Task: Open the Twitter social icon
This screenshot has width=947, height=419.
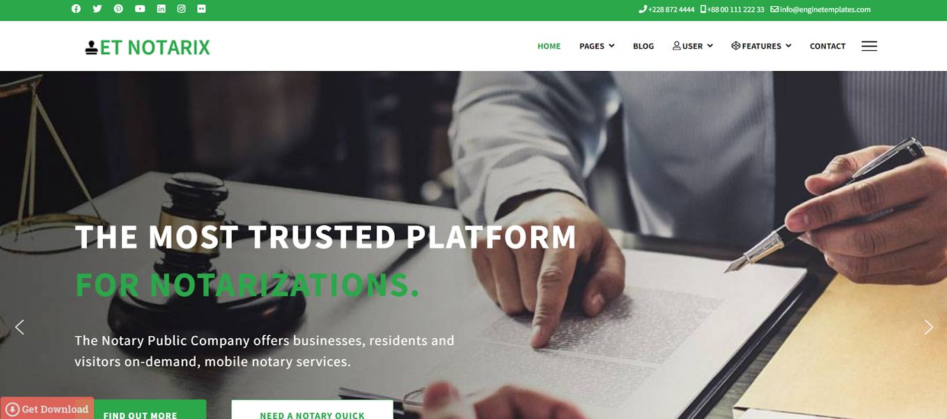Action: coord(97,9)
